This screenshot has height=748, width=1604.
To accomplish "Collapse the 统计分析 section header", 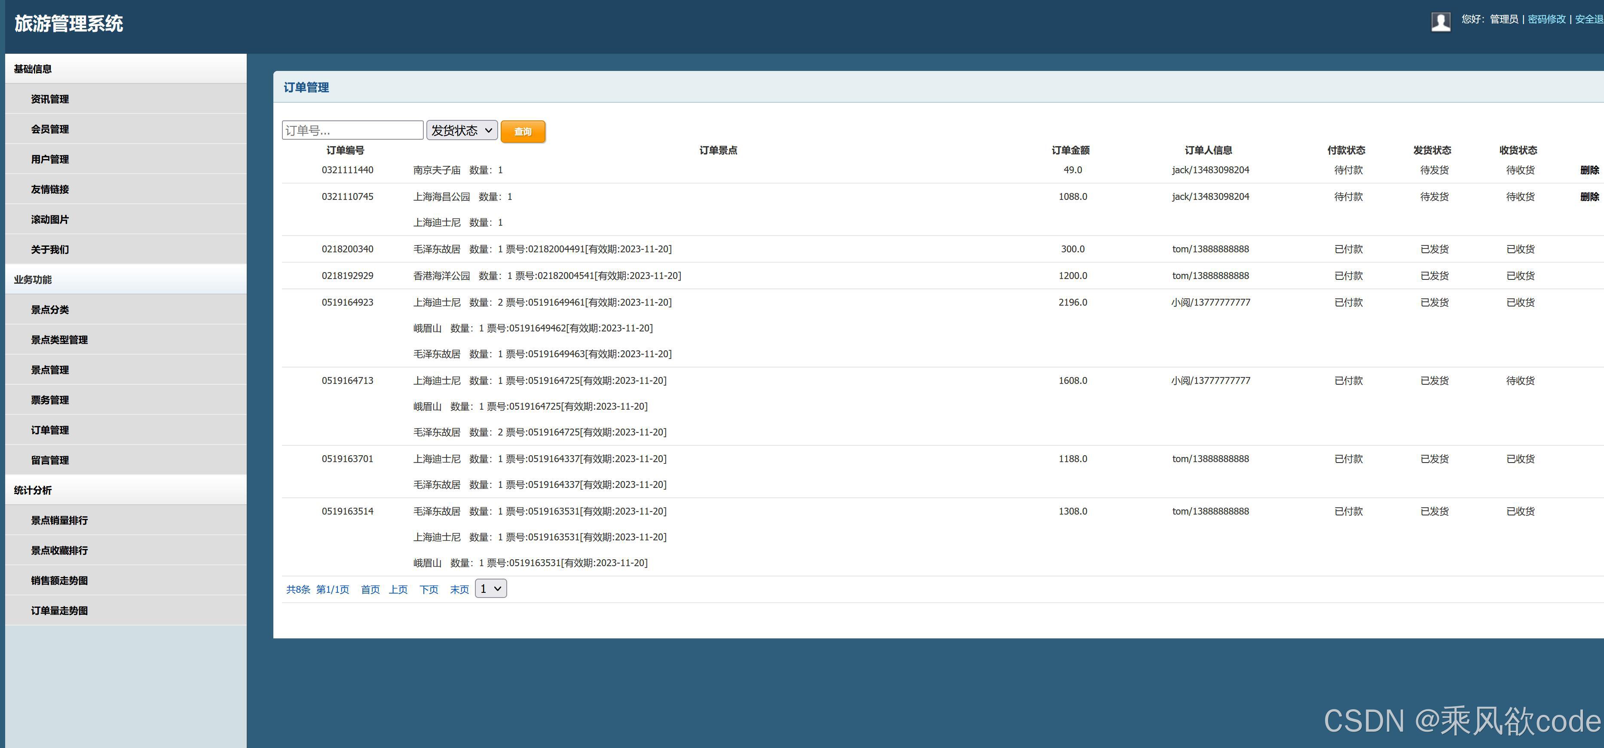I will (33, 490).
